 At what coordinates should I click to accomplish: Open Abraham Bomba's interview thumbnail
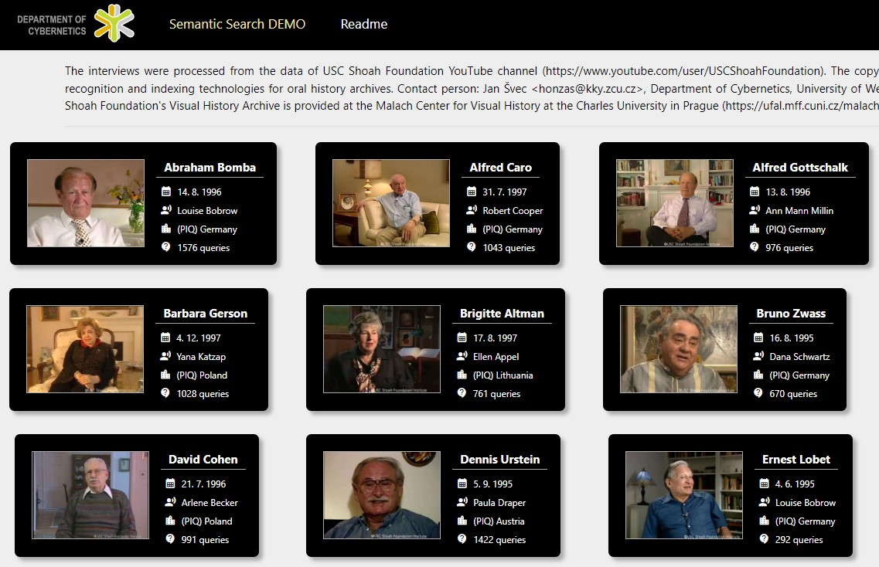point(86,203)
